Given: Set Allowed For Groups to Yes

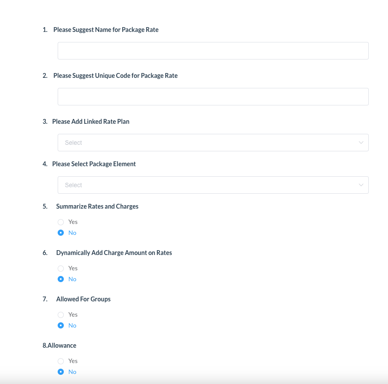Looking at the screenshot, I should (61, 314).
